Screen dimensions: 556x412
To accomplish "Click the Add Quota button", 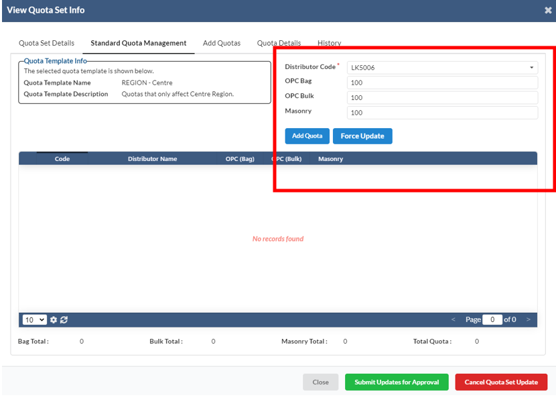I will (x=307, y=136).
